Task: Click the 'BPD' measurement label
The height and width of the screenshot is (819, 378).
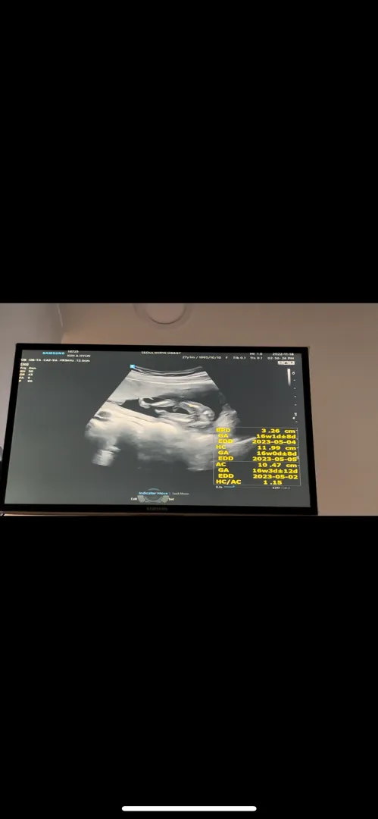Action: [223, 431]
